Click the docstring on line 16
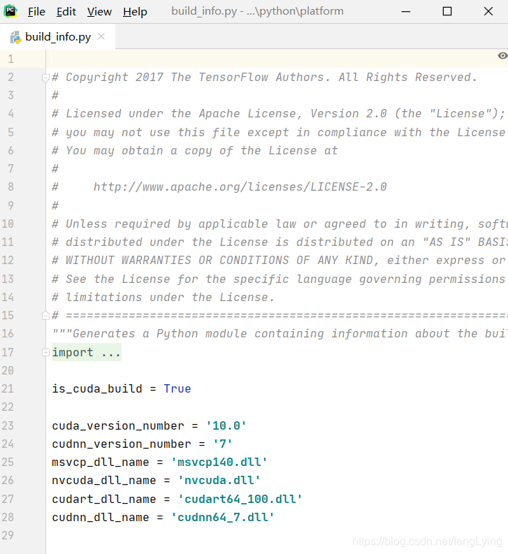Viewport: 508px width, 554px height. tap(280, 333)
